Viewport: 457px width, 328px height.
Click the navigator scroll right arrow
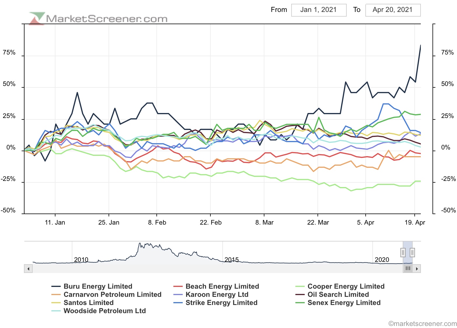[417, 269]
